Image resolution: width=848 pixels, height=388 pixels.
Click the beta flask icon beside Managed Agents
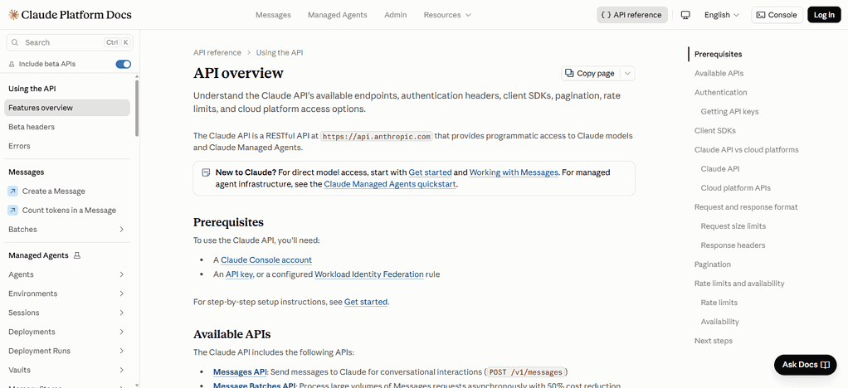pyautogui.click(x=77, y=255)
